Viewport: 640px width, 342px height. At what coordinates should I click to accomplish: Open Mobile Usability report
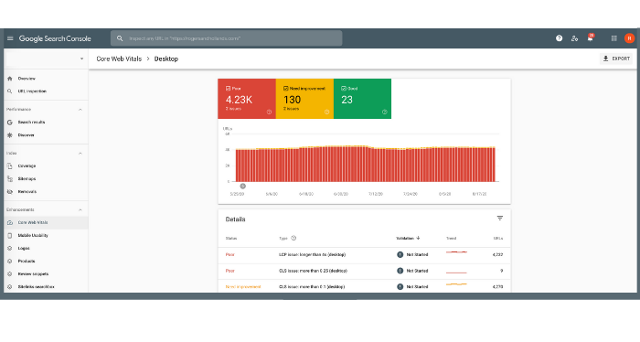[33, 236]
